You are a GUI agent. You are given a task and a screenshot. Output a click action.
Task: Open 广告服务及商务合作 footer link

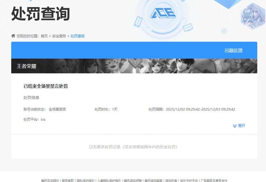click(214, 180)
